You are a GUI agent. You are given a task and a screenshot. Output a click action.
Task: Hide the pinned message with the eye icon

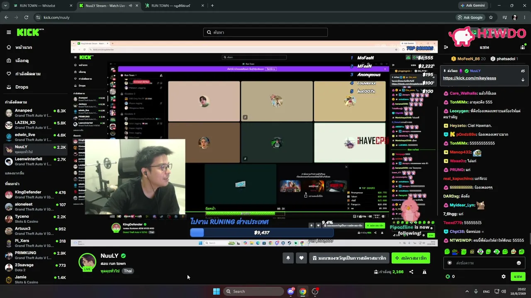523,71
